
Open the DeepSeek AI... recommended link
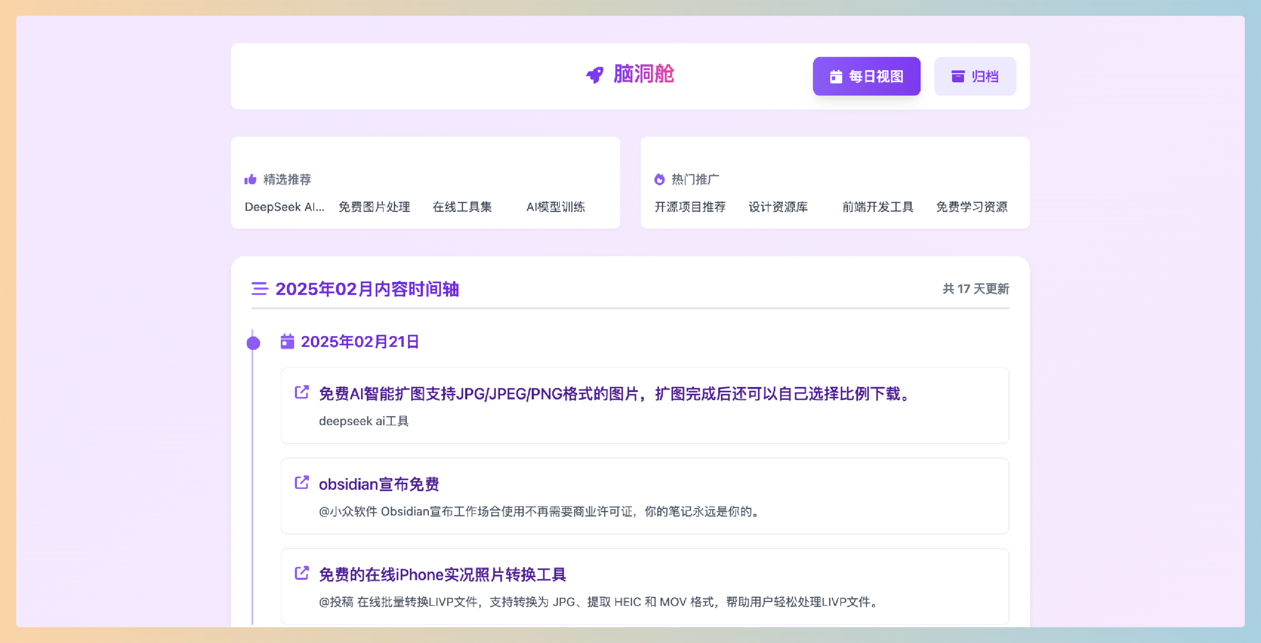point(284,207)
